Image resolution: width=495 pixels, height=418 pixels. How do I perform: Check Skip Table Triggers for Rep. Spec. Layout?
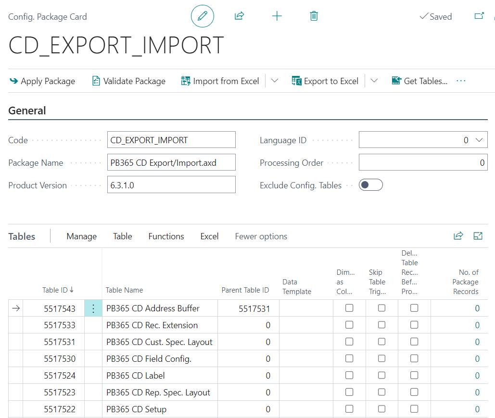[381, 392]
